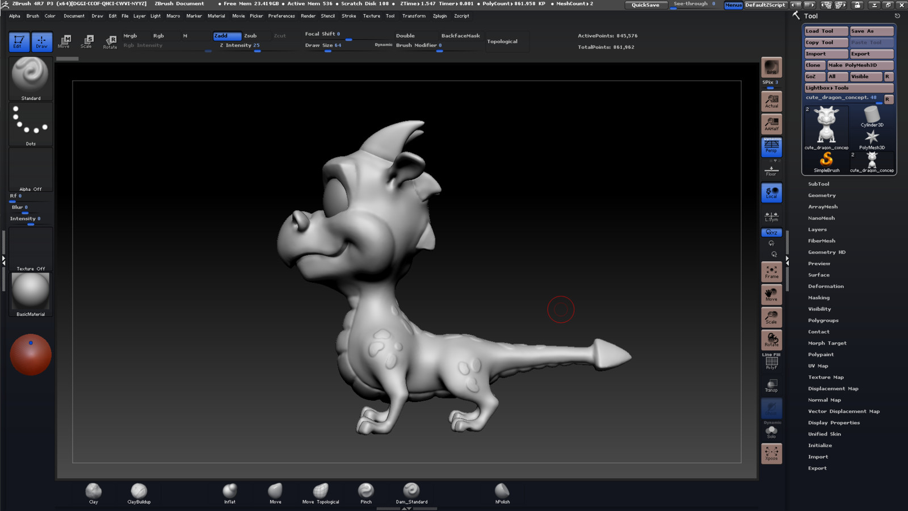The image size is (908, 511).
Task: Toggle Transp transparency mode
Action: click(771, 386)
